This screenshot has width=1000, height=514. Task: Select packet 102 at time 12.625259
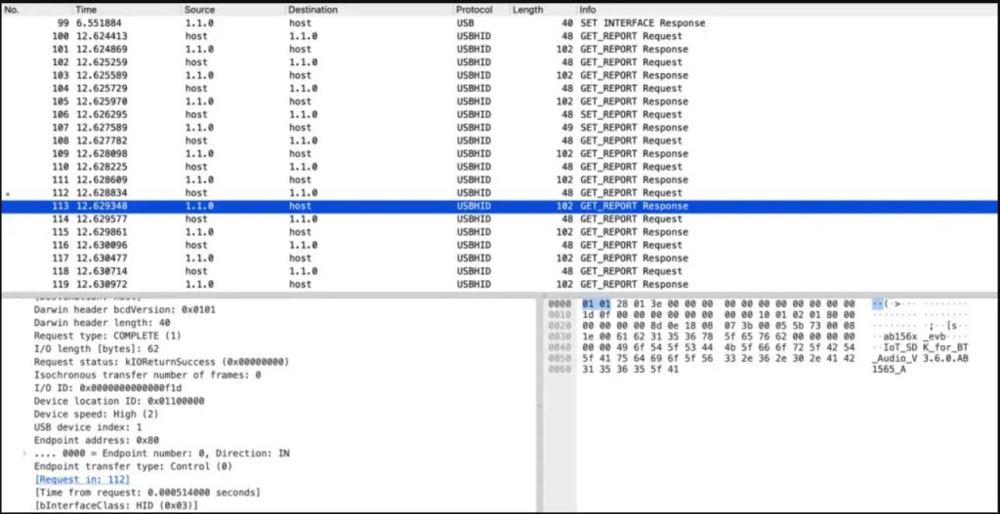click(x=499, y=62)
